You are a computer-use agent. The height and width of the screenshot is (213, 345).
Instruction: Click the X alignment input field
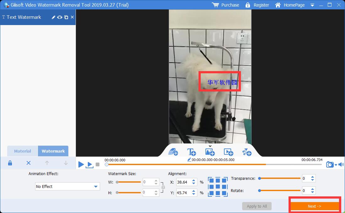[x=183, y=182]
